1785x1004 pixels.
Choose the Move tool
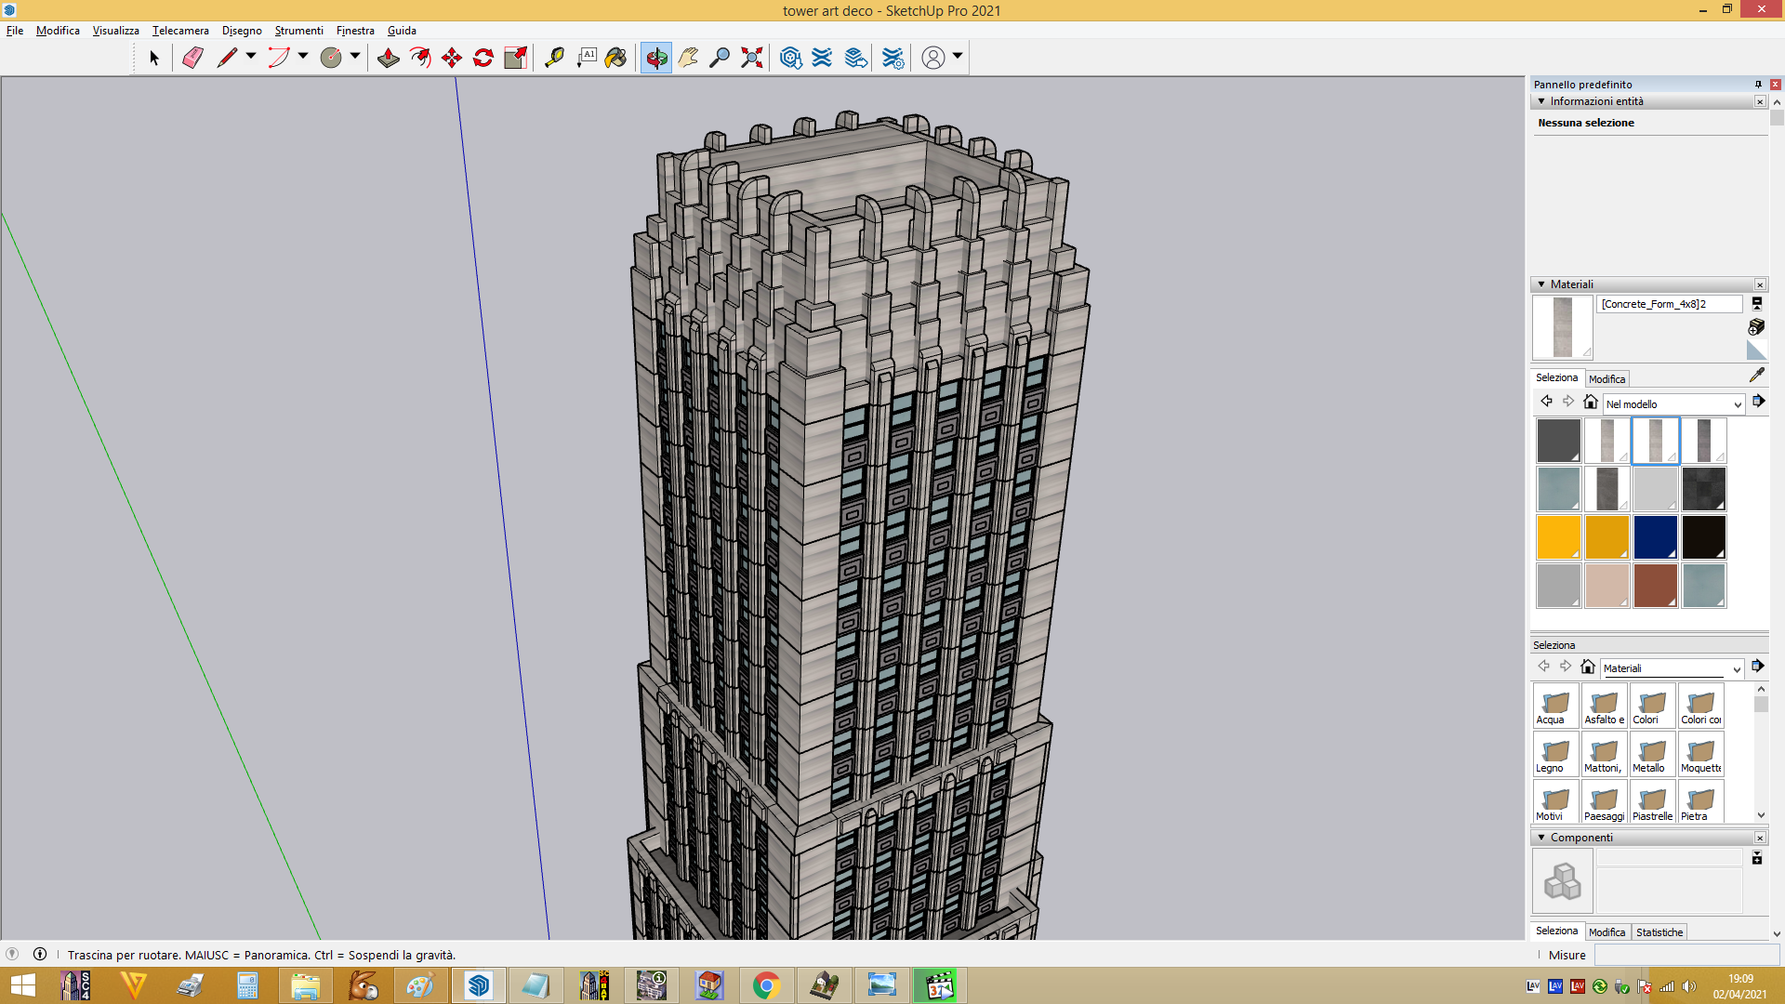click(452, 58)
